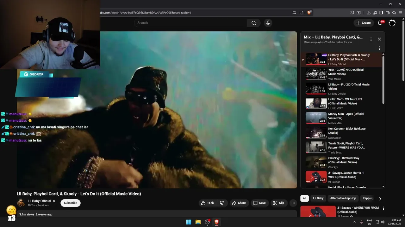The width and height of the screenshot is (405, 227).
Task: Open the Brave media playlist icon
Action: click(x=375, y=13)
